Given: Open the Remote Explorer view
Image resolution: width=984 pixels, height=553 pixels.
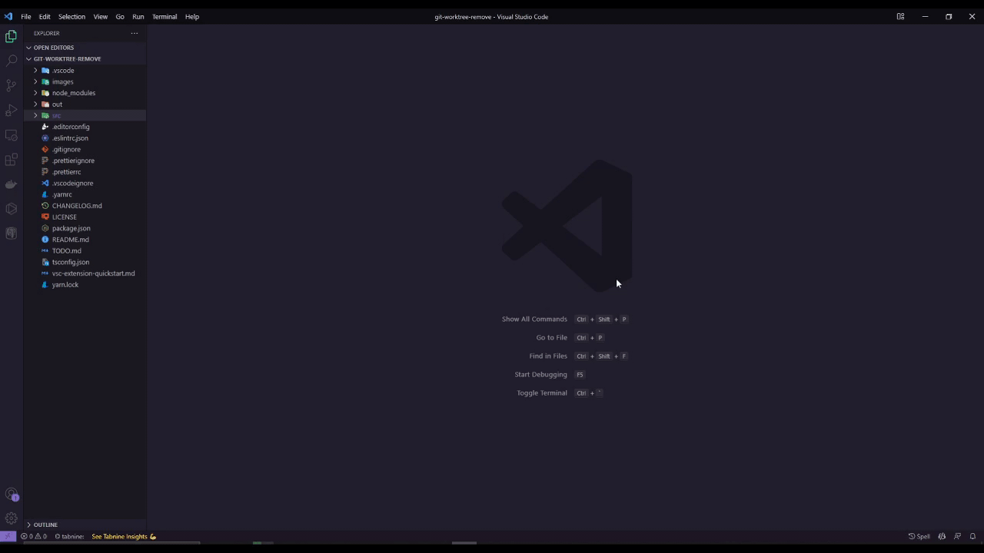Looking at the screenshot, I should click(x=11, y=135).
